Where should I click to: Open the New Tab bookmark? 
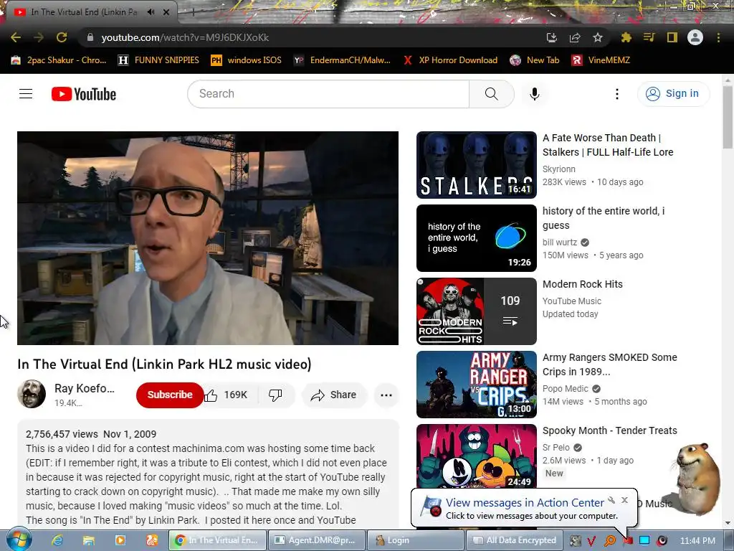point(535,60)
